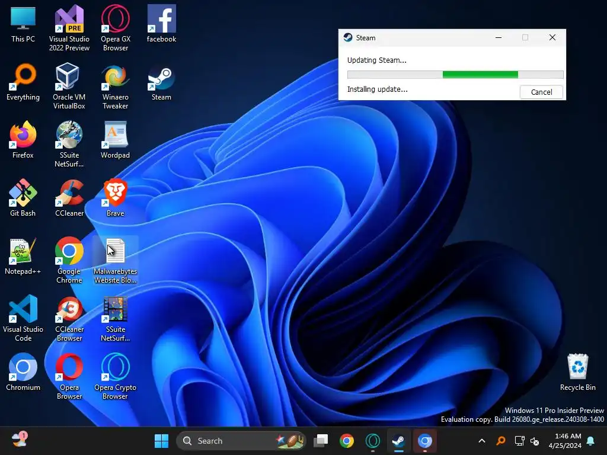Image resolution: width=607 pixels, height=455 pixels.
Task: Click Steam taskbar icon
Action: click(399, 441)
